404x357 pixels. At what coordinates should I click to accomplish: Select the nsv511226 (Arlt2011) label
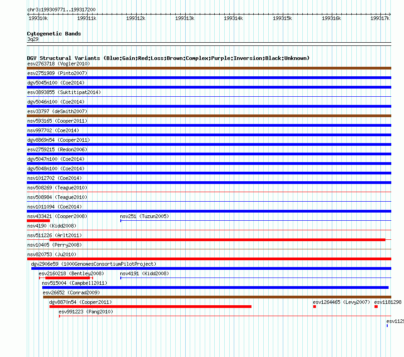coord(54,235)
